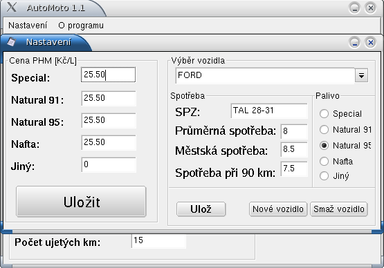This screenshot has height=268, width=384.
Task: Click the Spotřeba při 90 km field
Action: coord(294,169)
